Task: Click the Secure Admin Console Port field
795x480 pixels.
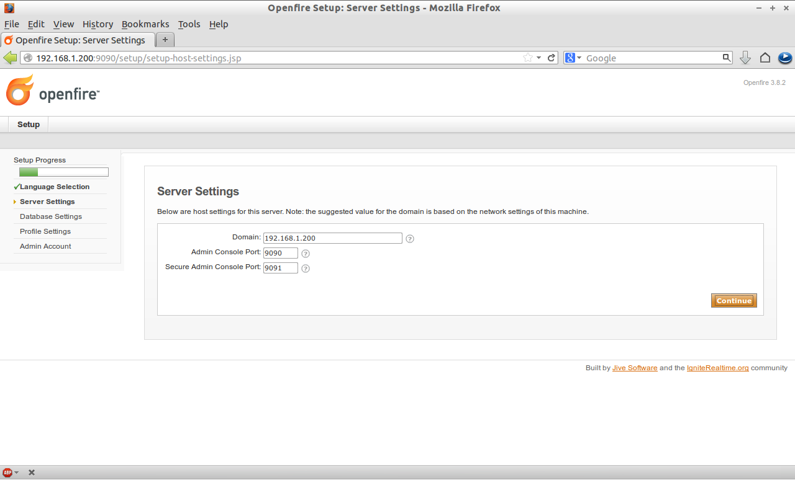Action: [281, 268]
